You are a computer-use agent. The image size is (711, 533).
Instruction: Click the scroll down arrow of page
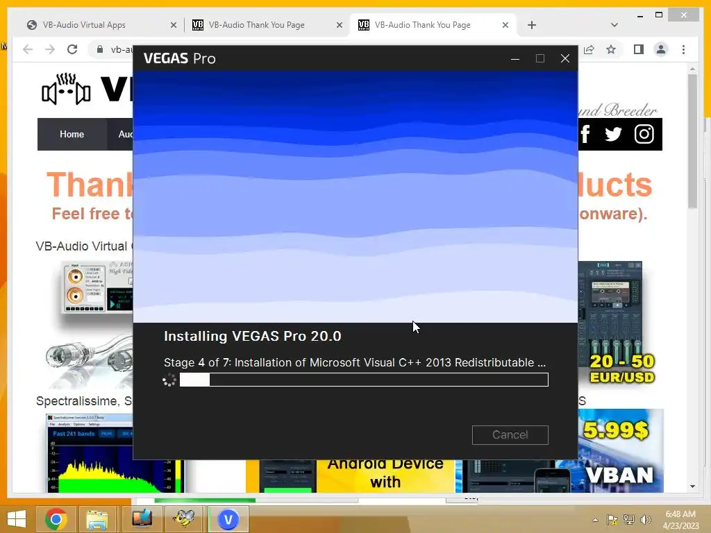pos(692,487)
